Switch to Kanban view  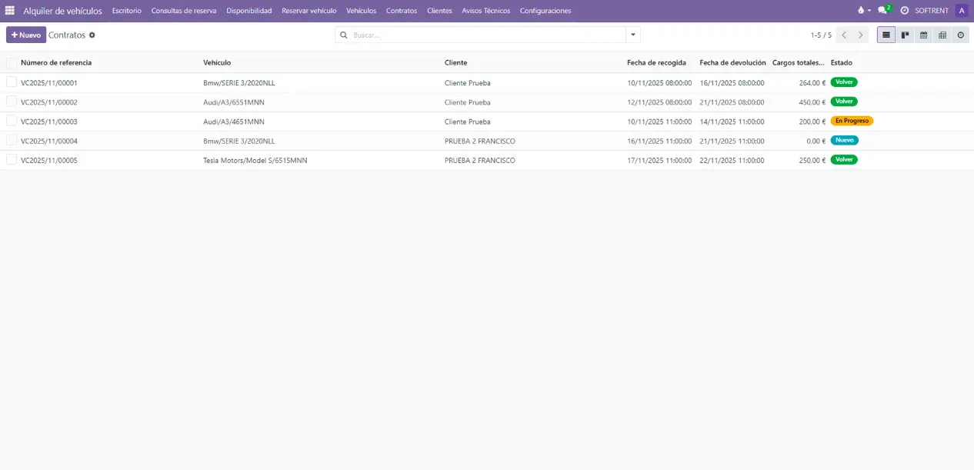pyautogui.click(x=906, y=35)
